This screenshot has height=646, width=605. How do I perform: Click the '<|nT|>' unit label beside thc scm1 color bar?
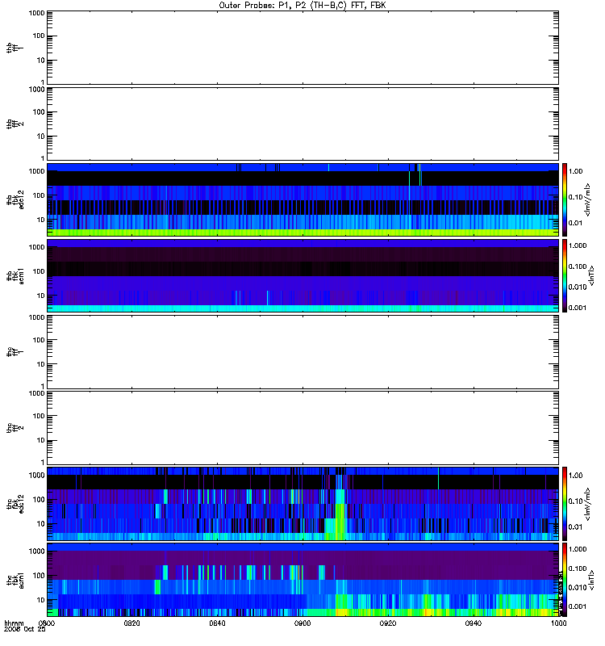click(591, 580)
